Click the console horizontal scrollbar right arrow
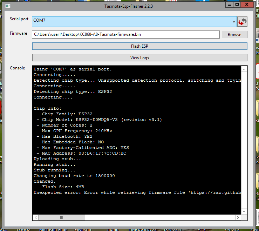 point(238,218)
